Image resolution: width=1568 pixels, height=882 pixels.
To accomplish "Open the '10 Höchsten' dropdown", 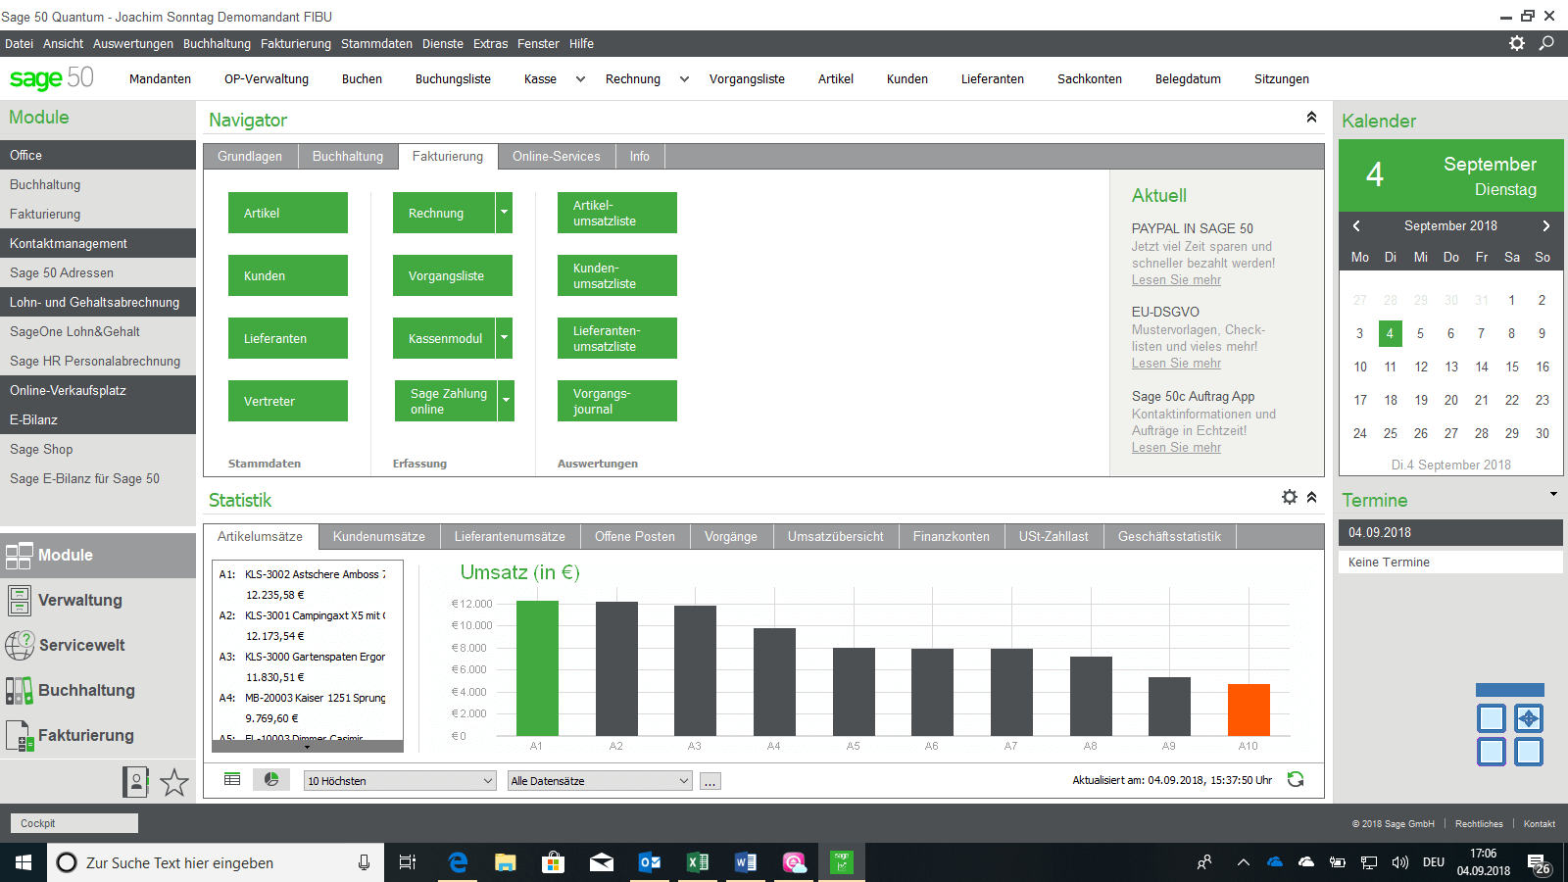I will tap(400, 781).
